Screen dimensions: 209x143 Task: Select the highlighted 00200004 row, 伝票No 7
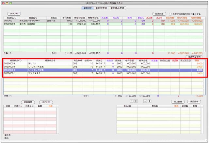[x=103, y=70]
